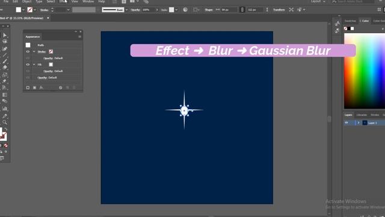Switch to the Layers tab

(x=348, y=115)
